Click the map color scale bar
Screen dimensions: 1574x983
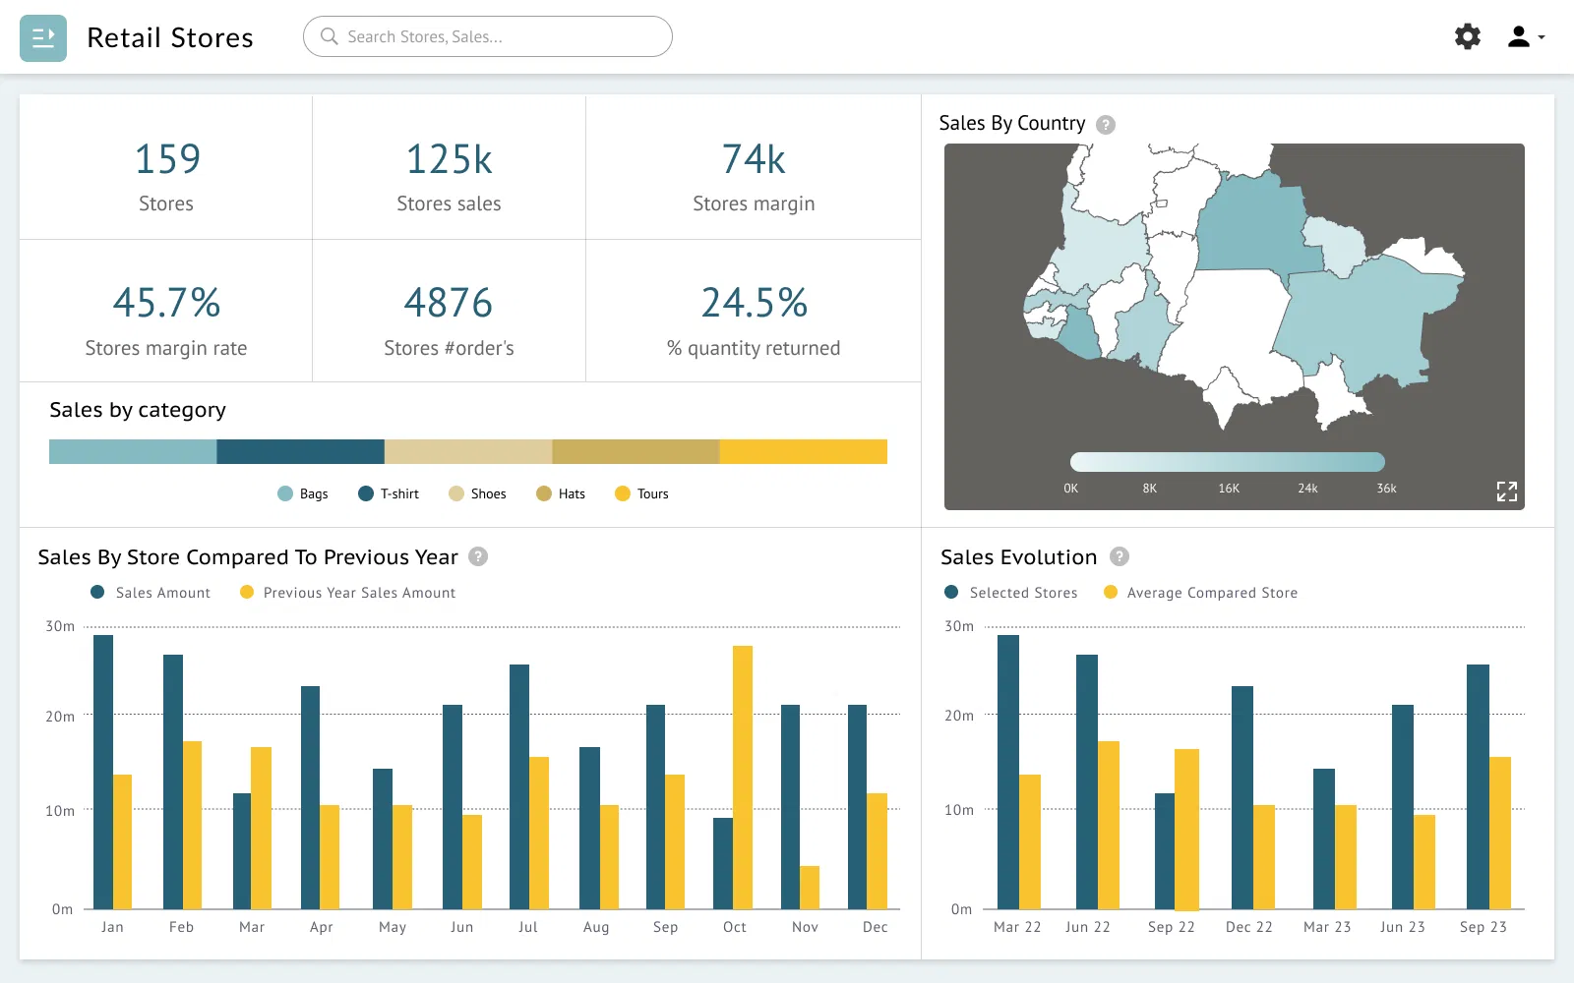[1227, 462]
